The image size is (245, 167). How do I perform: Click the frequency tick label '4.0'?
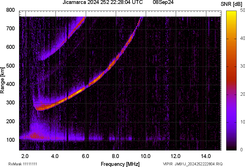[x=55, y=156]
